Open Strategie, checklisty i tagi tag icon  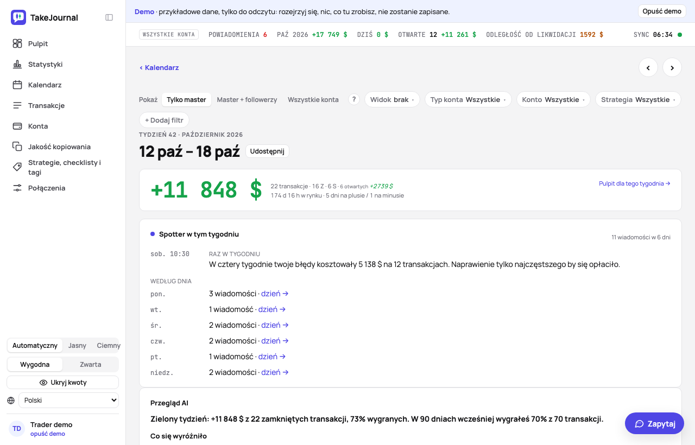point(17,167)
